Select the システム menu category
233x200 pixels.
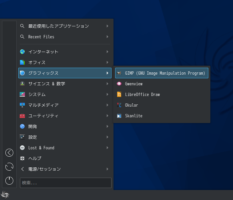click(x=65, y=94)
